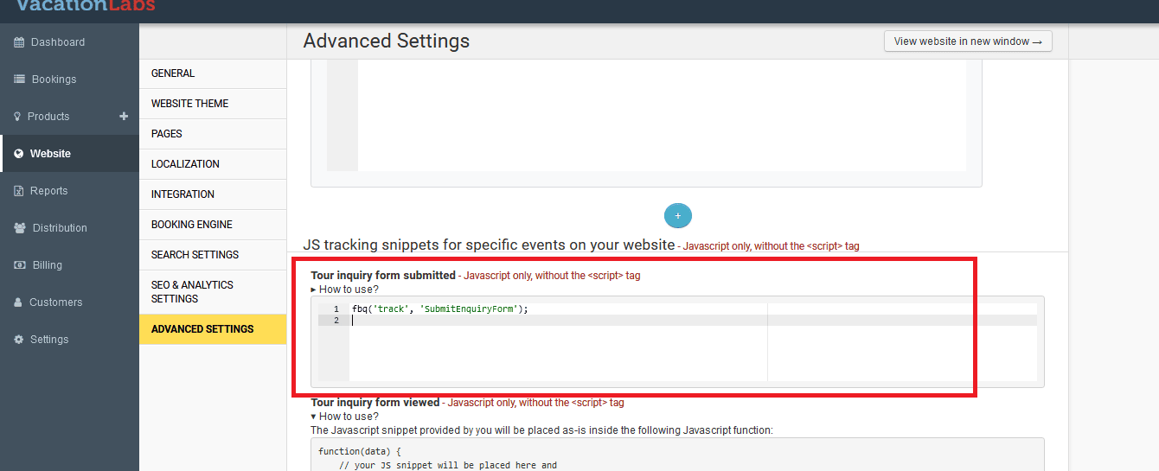Collapse How to use under form viewed
This screenshot has width=1159, height=471.
[345, 417]
